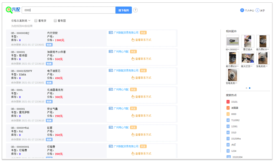Screen dimensions: 274x162
Task: Select hot search item 33101
Action: pyautogui.click(x=234, y=102)
